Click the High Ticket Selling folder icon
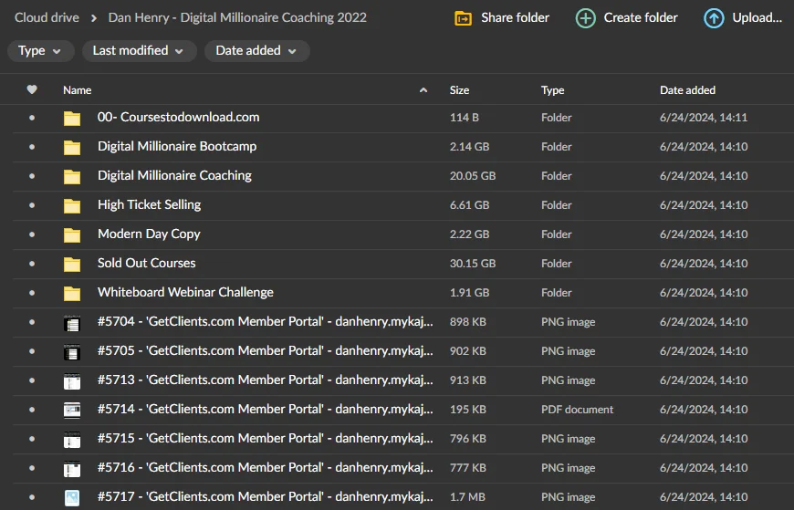 click(x=72, y=206)
